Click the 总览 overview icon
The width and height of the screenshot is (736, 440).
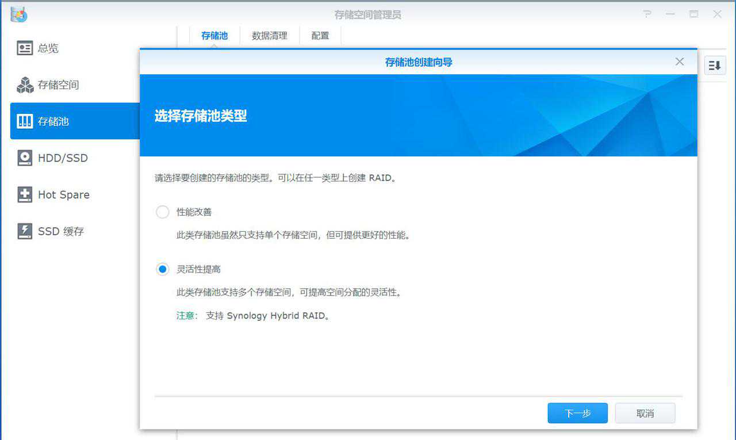click(x=25, y=48)
